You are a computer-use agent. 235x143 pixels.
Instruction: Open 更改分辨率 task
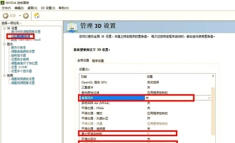19,48
